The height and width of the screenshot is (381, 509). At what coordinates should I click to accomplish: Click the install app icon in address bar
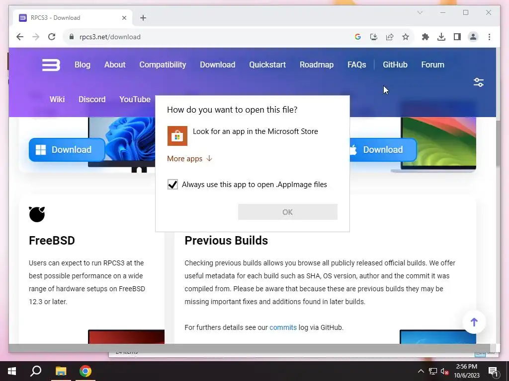click(374, 37)
